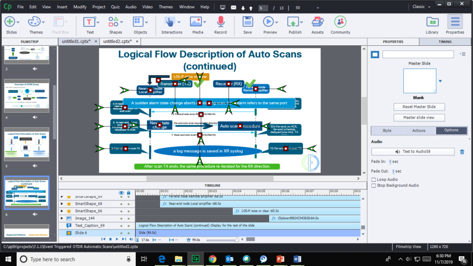Click the Text to Audio58 button
The width and height of the screenshot is (473, 266).
(x=413, y=151)
